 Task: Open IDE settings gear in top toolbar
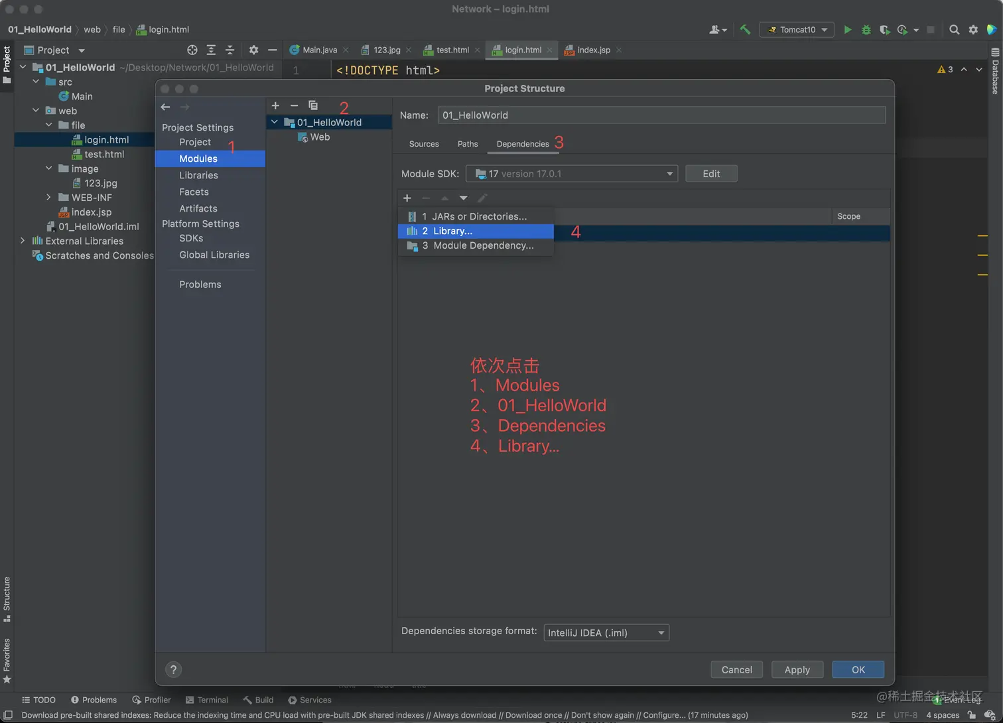973,29
